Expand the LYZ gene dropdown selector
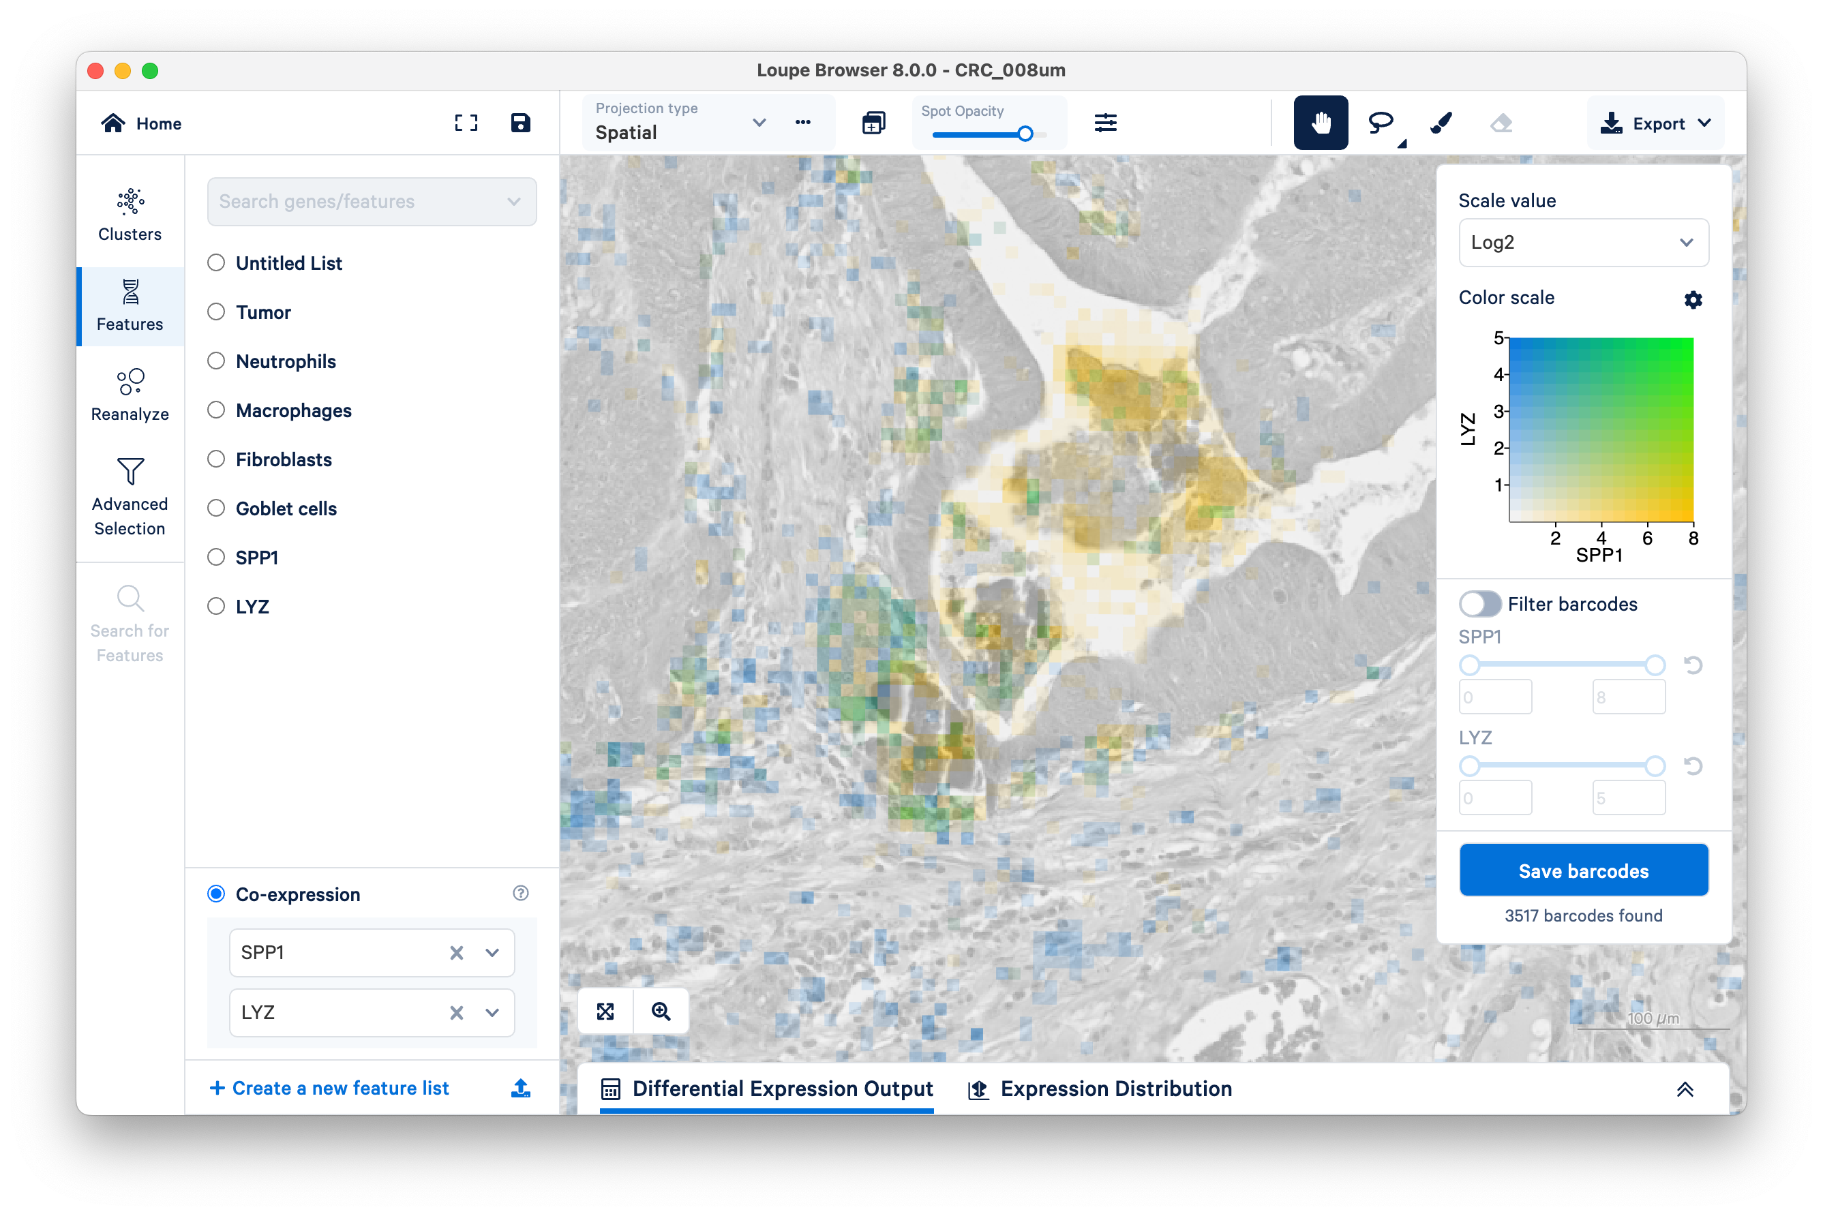This screenshot has height=1216, width=1823. (492, 1011)
